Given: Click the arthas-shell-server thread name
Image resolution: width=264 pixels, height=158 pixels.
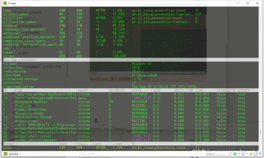Looking at the screenshot, I should pyautogui.click(x=33, y=136).
